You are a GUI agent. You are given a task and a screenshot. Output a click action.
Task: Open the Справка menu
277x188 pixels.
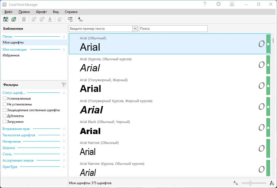(x=71, y=12)
